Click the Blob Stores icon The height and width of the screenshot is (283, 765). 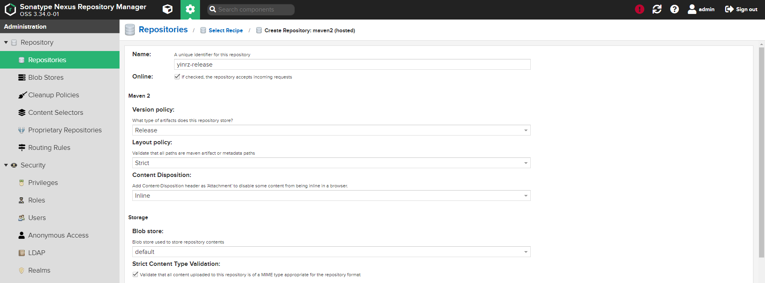coord(22,77)
